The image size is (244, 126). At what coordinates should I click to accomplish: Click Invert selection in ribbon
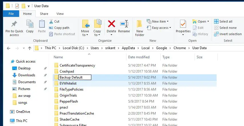click(228, 34)
